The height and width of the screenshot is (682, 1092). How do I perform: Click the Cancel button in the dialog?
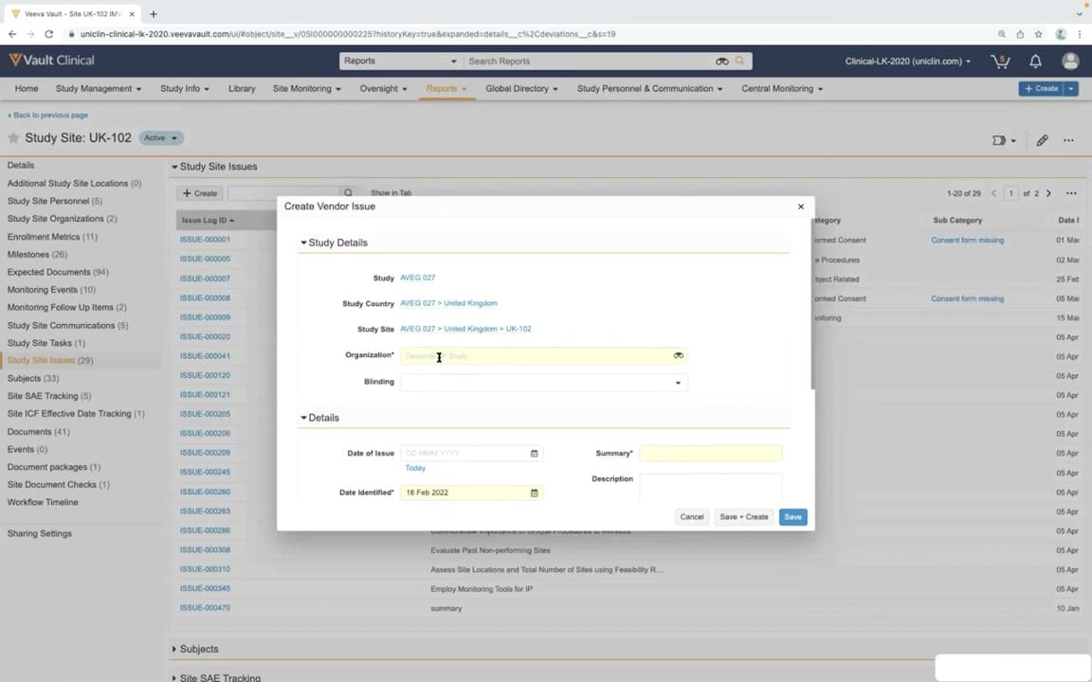692,517
